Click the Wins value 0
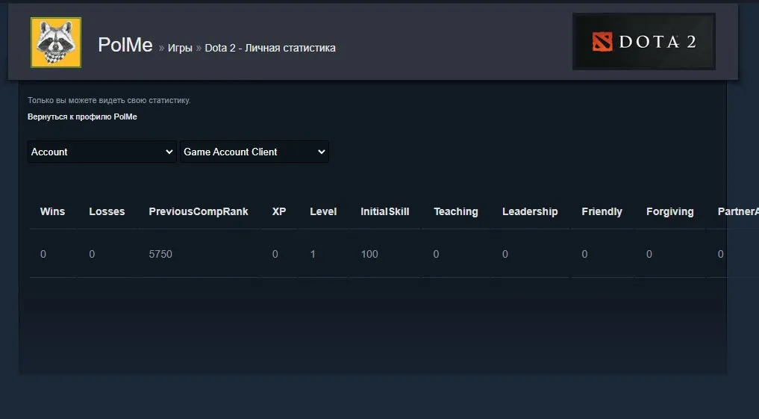The image size is (759, 419). 43,254
